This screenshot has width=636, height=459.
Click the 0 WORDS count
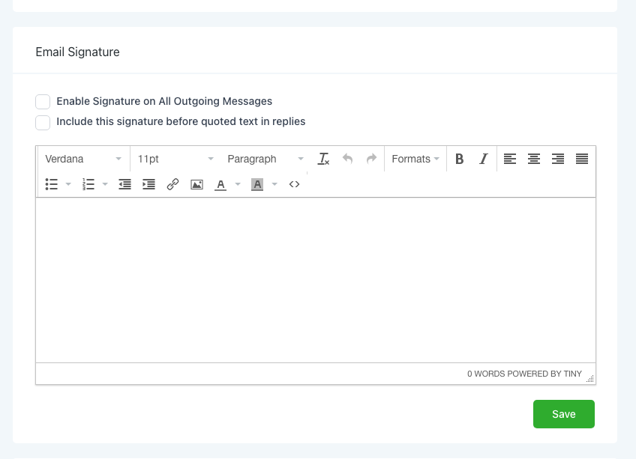coord(486,374)
